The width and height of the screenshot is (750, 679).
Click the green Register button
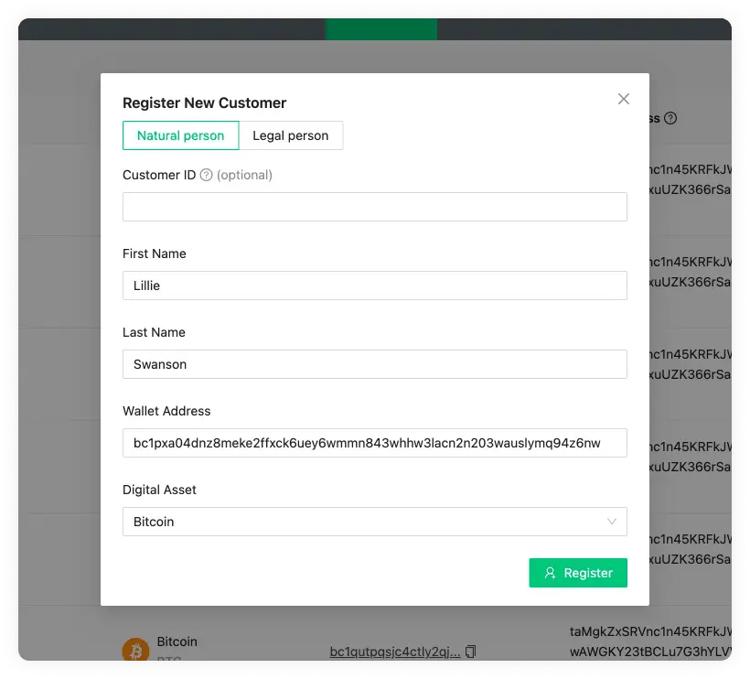pyautogui.click(x=578, y=572)
